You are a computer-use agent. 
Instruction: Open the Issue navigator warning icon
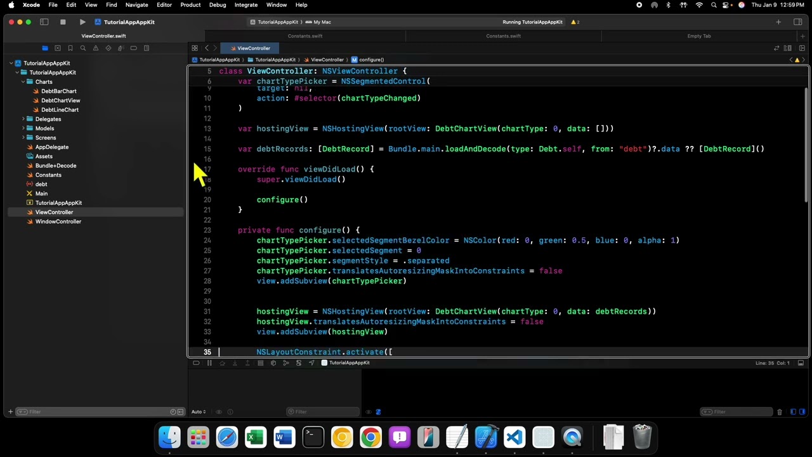96,48
